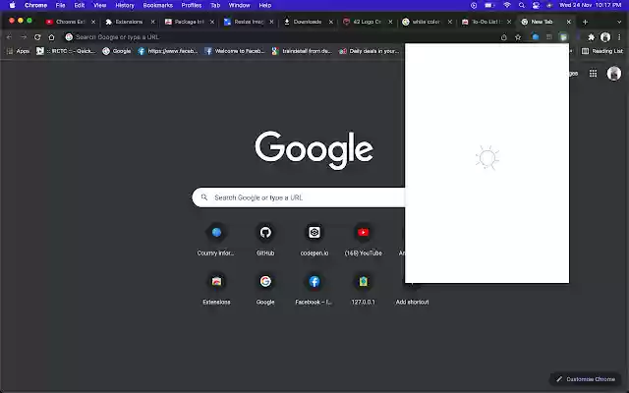Open the Window menu

(x=239, y=5)
